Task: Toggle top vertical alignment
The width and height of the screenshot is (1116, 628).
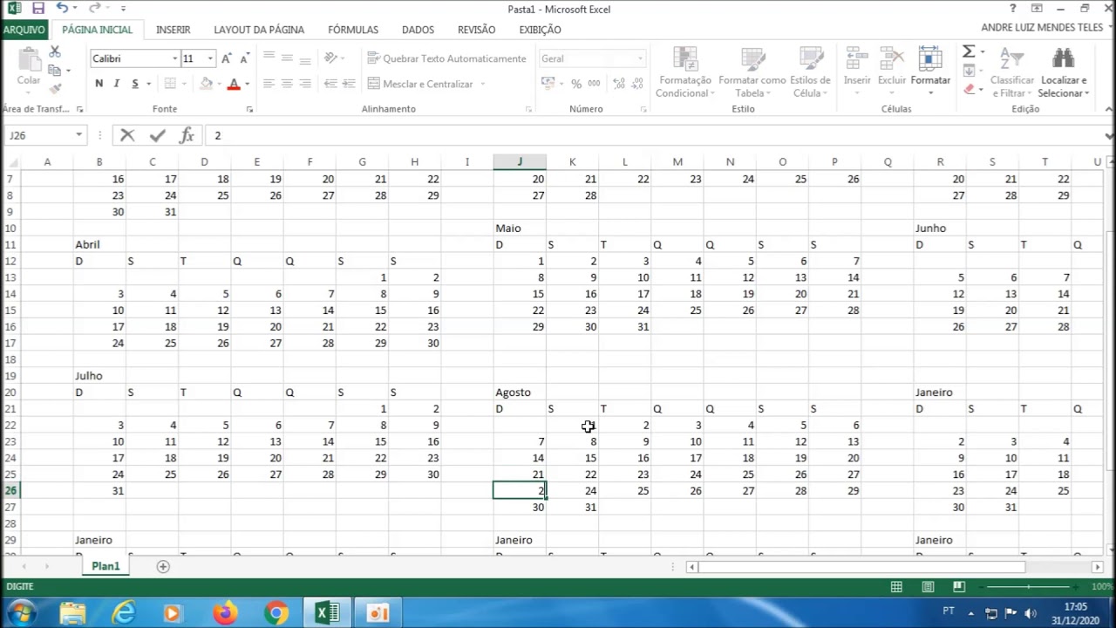Action: (269, 58)
